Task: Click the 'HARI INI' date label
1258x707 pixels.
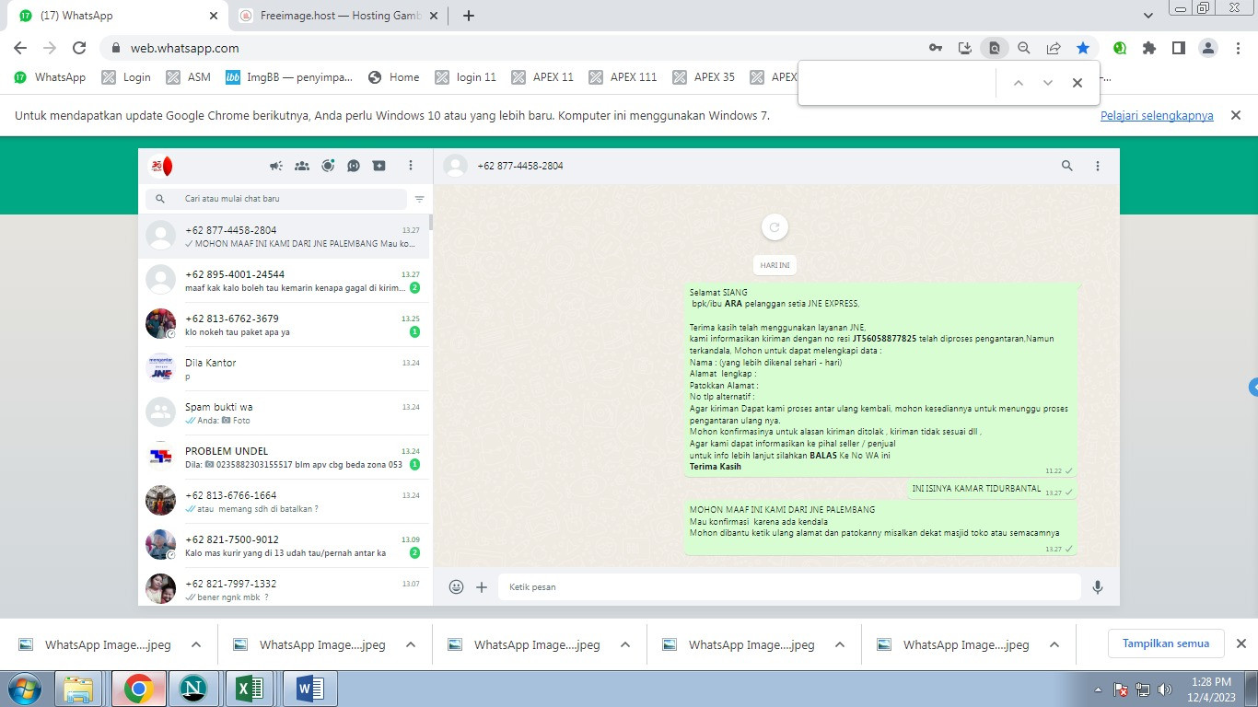Action: tap(775, 265)
